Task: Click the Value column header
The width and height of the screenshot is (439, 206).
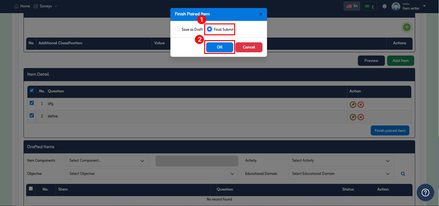Action: (x=159, y=43)
